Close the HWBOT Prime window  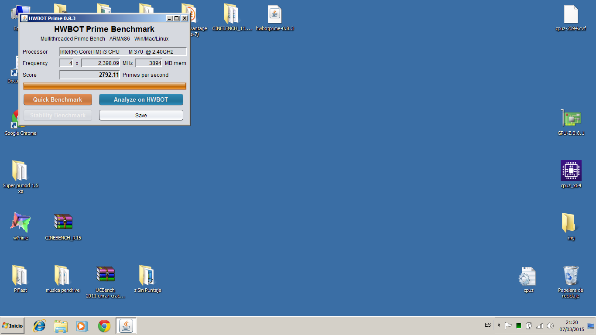point(185,18)
